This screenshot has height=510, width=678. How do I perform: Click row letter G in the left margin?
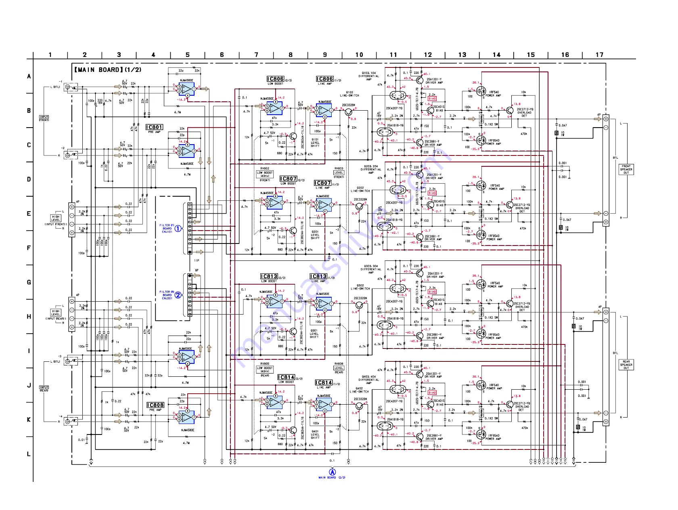click(x=29, y=282)
